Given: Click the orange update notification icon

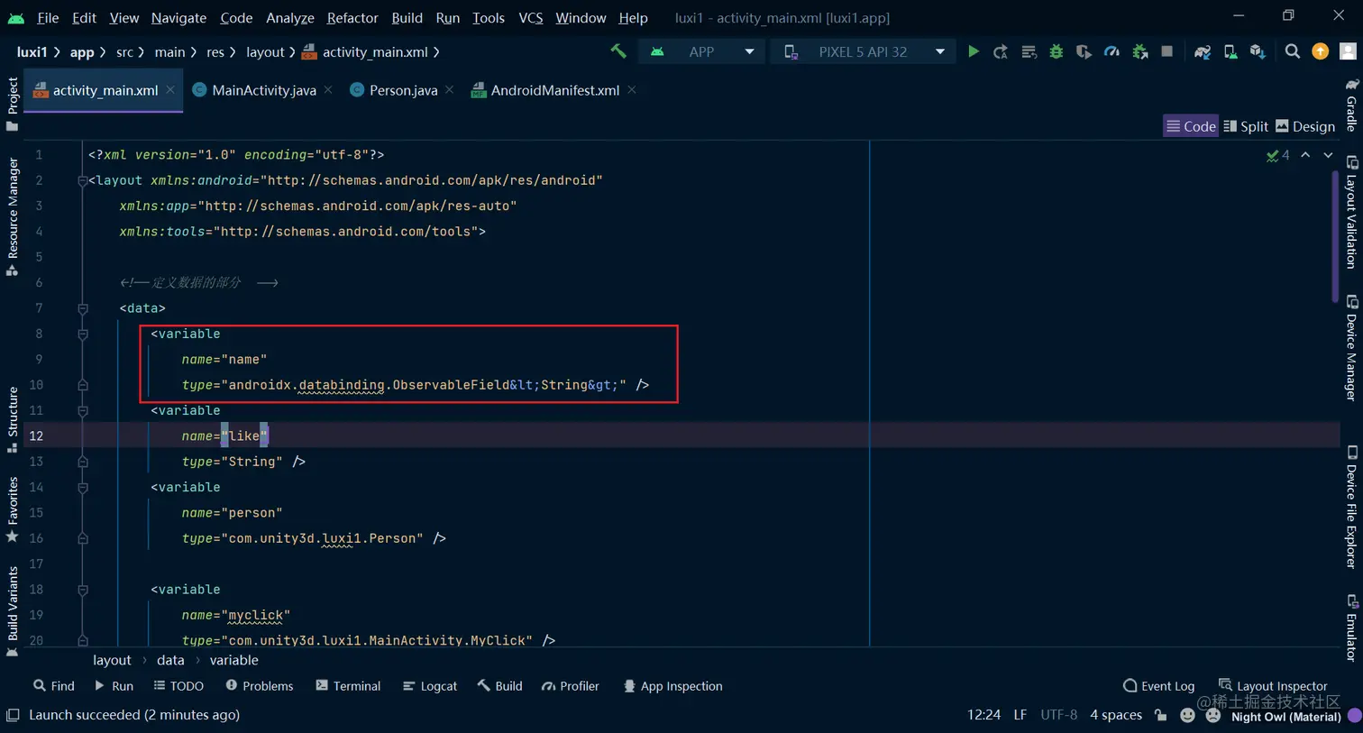Looking at the screenshot, I should pos(1321,51).
